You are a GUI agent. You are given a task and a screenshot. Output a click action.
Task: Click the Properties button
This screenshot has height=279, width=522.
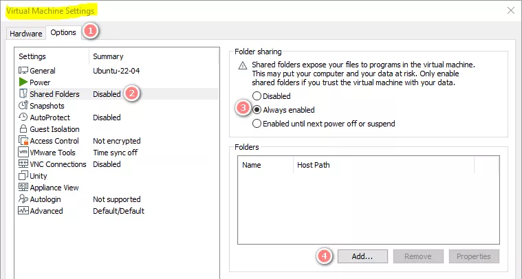coord(474,256)
